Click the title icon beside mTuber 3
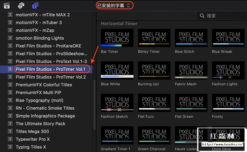The image size is (247, 152). (x=10, y=22)
